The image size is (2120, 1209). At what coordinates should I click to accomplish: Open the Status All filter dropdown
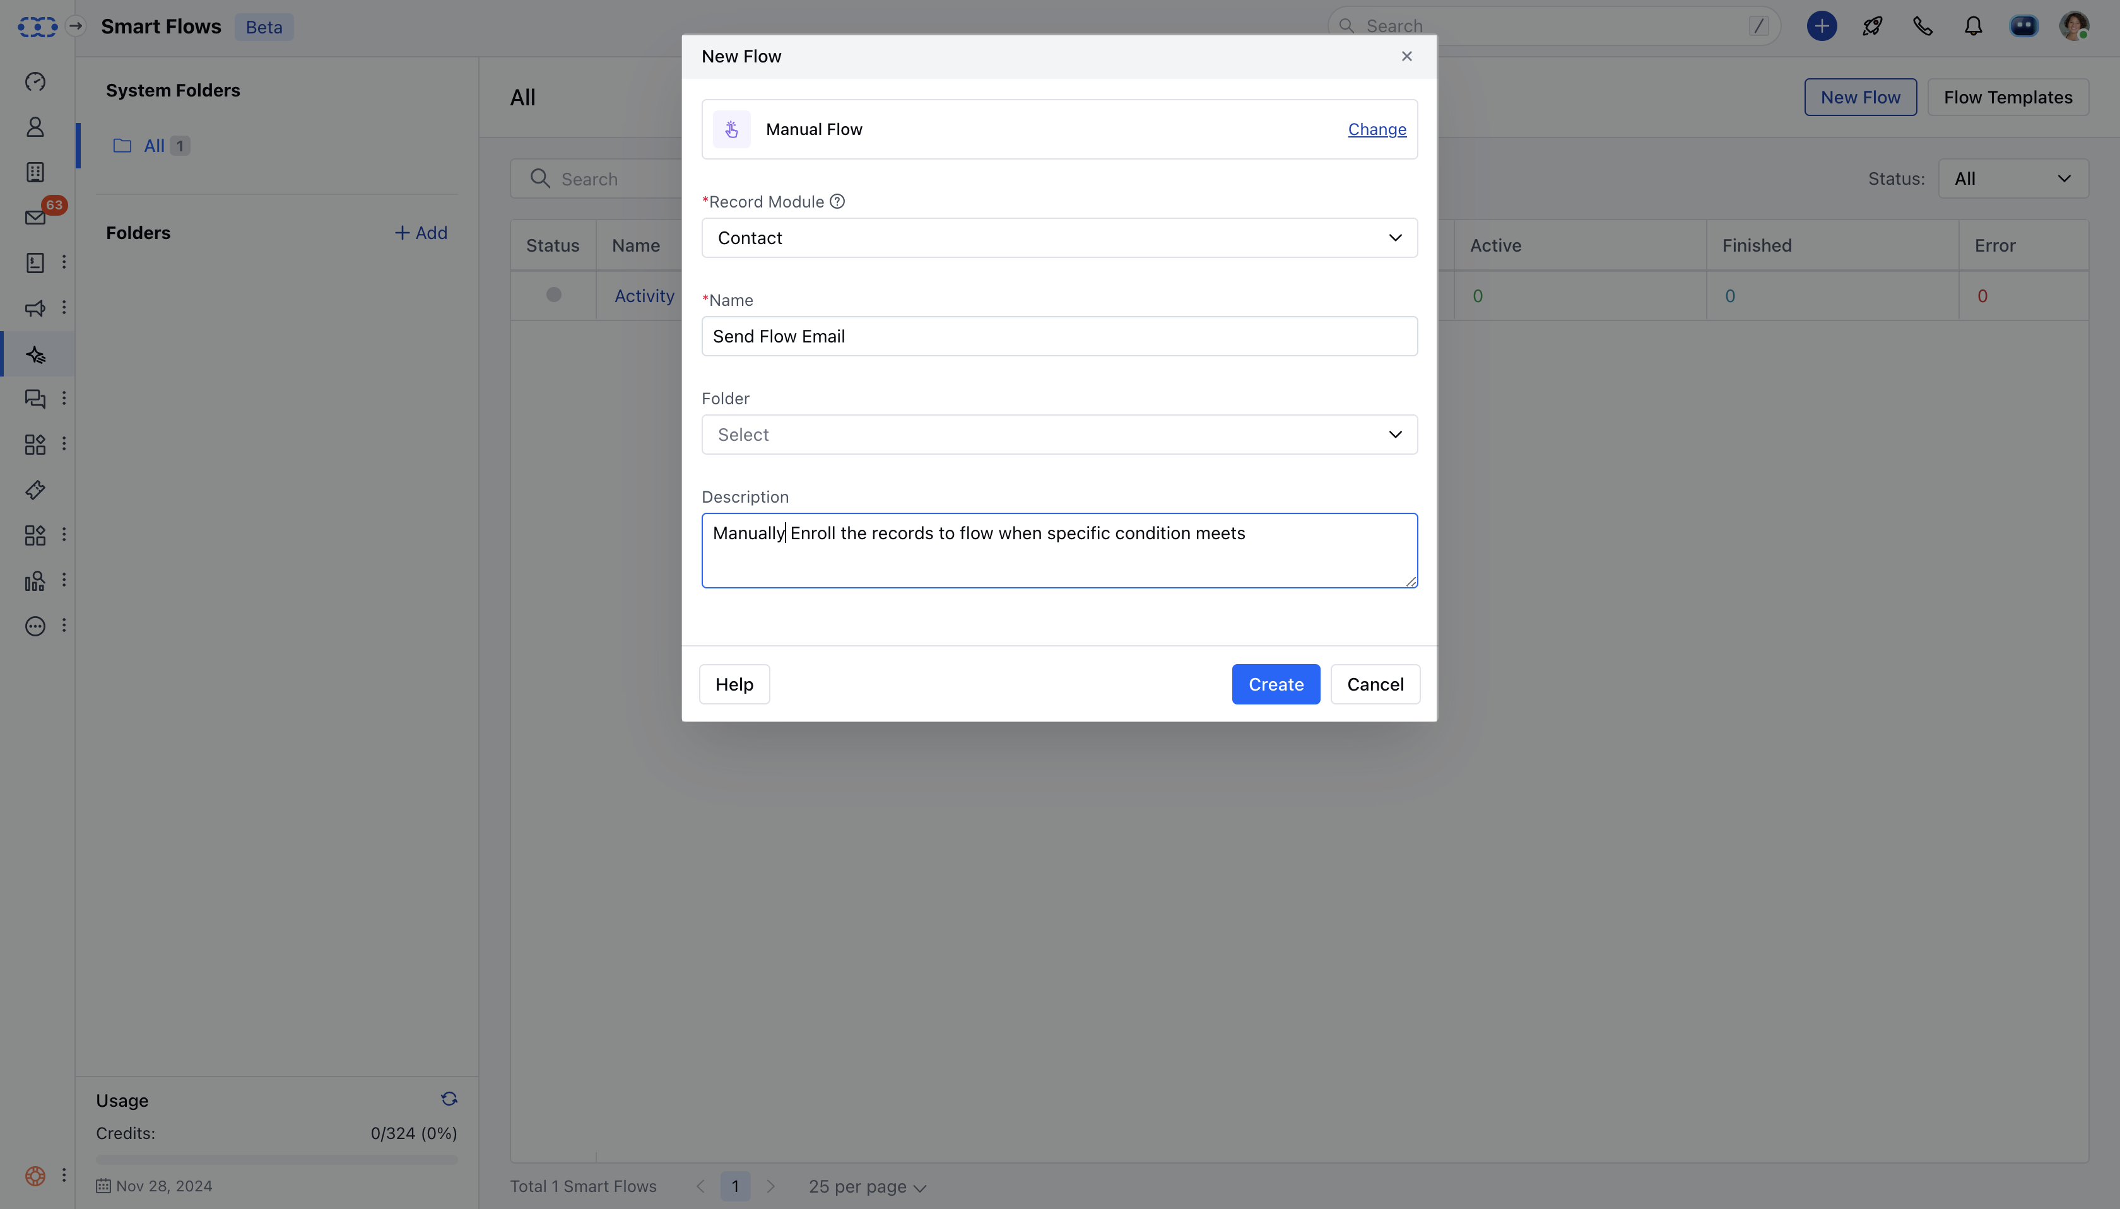coord(2013,179)
